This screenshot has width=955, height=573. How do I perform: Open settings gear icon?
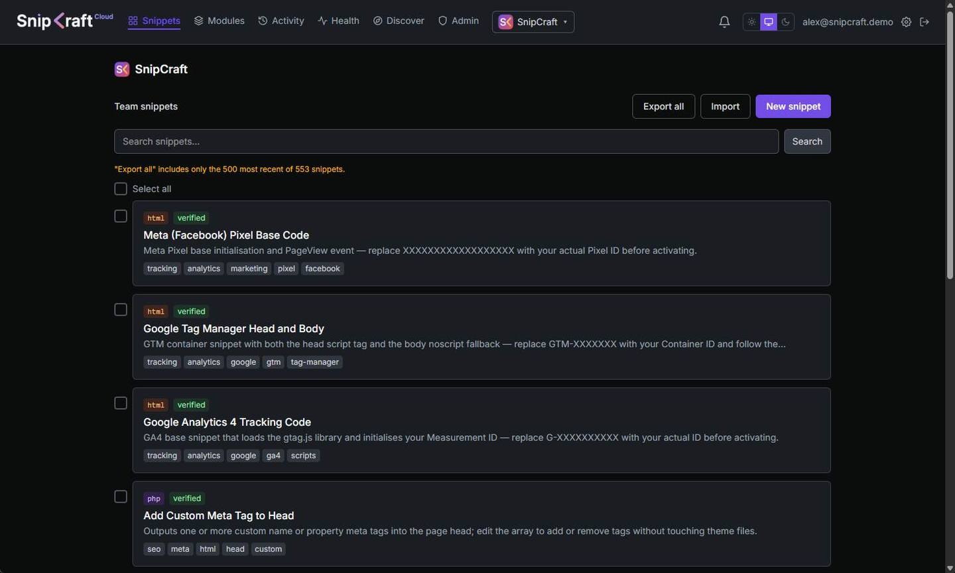click(907, 22)
